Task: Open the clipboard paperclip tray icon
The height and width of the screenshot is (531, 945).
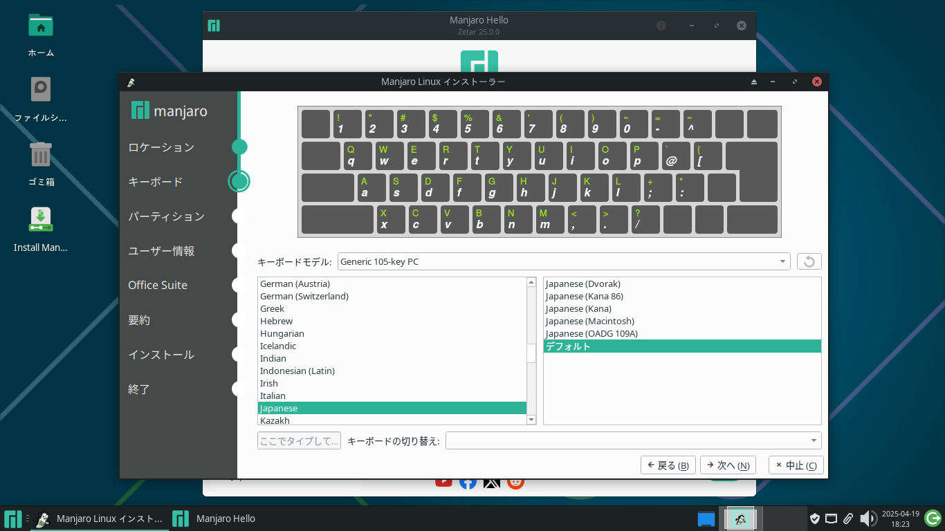Action: pyautogui.click(x=847, y=519)
